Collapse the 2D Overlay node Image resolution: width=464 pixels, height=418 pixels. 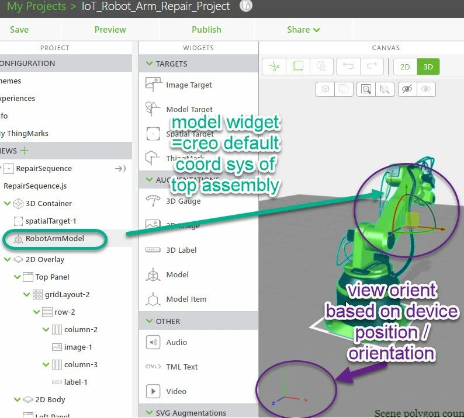8,259
